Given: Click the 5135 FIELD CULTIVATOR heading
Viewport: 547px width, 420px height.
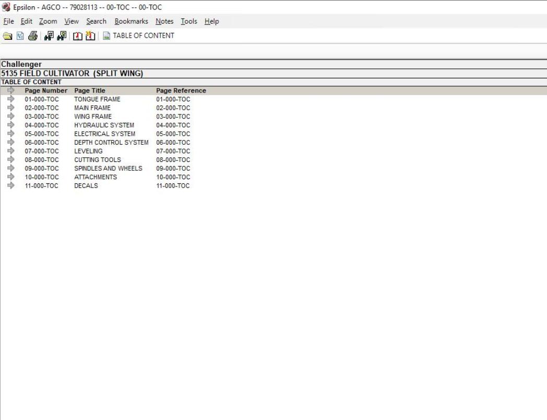Looking at the screenshot, I should tap(72, 73).
